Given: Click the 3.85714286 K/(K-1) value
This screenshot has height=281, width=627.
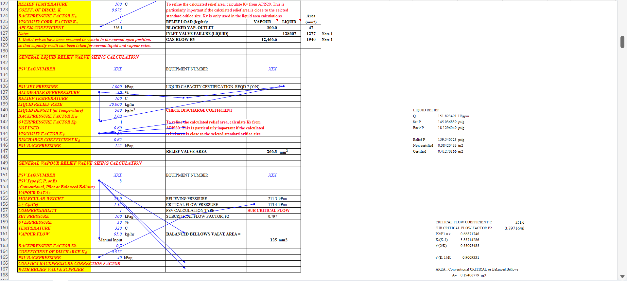Looking at the screenshot, I should (x=470, y=240).
